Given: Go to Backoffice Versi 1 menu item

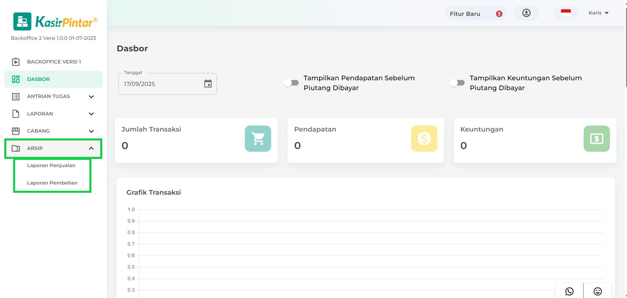Looking at the screenshot, I should click(x=54, y=62).
